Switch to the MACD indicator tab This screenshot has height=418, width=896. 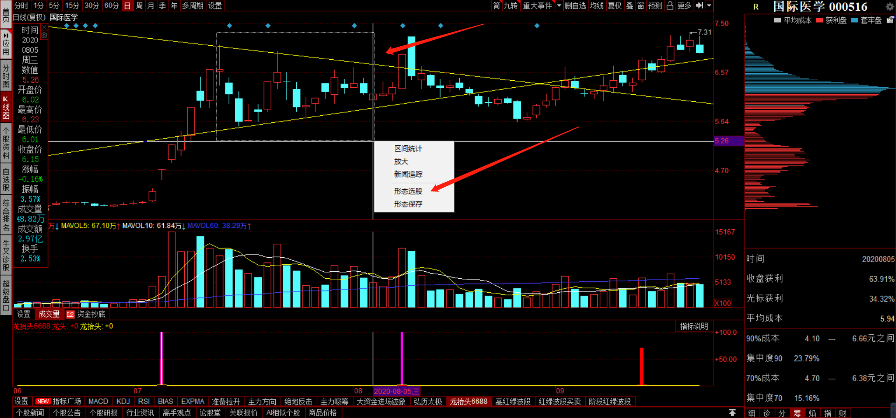(x=98, y=402)
